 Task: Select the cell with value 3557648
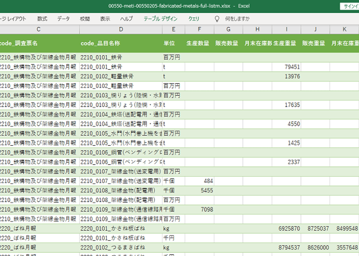coord(344,247)
